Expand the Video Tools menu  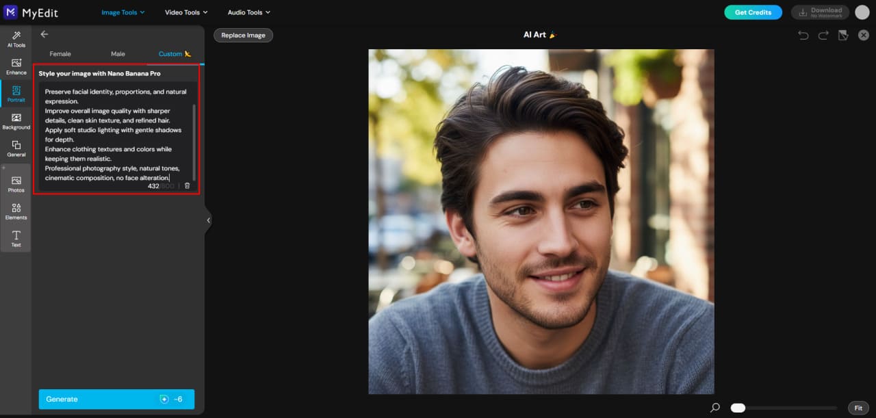tap(186, 12)
